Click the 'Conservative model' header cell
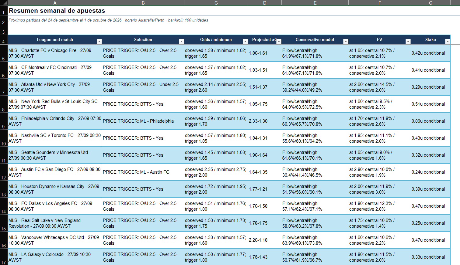Viewport: 460px width, 265px height. coord(315,40)
